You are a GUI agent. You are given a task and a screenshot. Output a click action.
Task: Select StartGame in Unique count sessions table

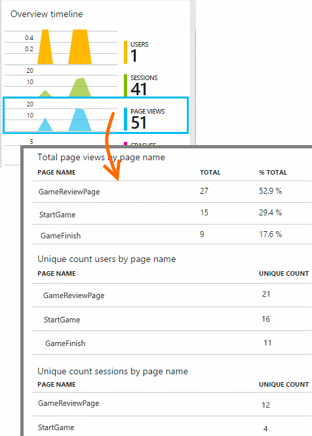(172, 426)
